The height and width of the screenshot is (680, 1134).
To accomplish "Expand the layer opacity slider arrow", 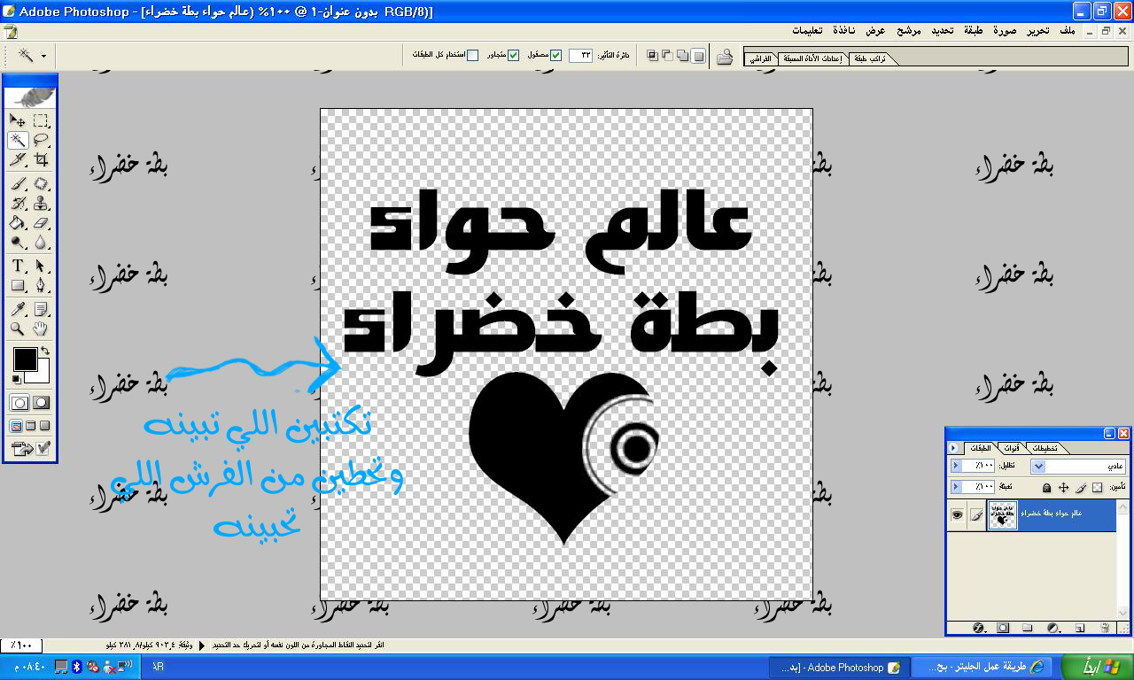I will tap(956, 466).
